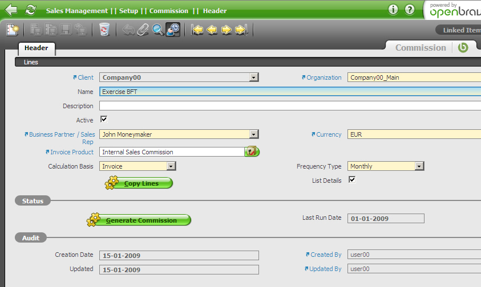This screenshot has height=287, width=481.
Task: Go to the first record
Action: coord(197,30)
